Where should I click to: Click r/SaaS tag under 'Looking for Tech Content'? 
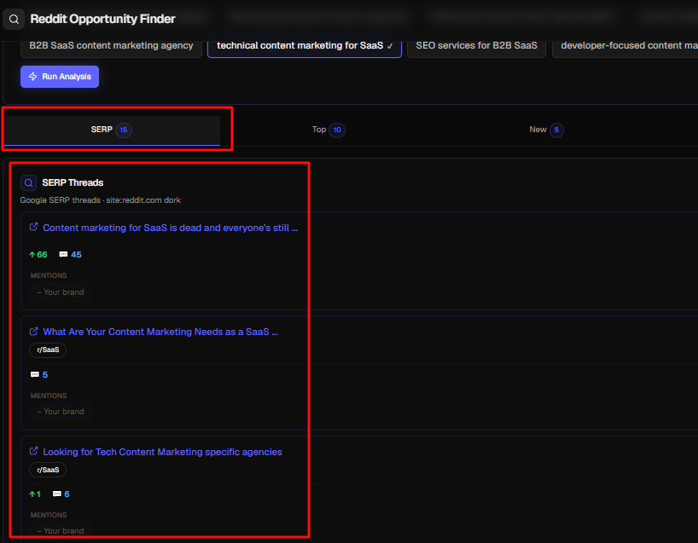pyautogui.click(x=48, y=470)
